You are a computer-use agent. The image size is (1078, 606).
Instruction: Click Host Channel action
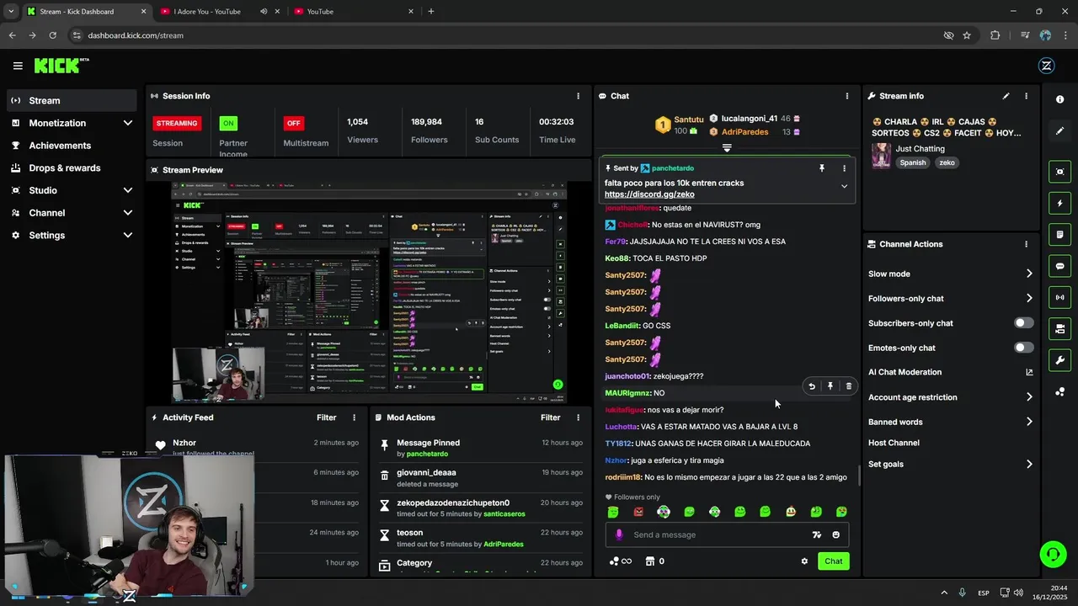(x=894, y=443)
